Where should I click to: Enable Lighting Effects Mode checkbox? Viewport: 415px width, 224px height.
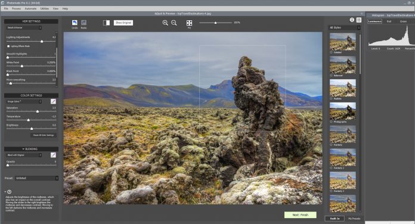click(8, 46)
